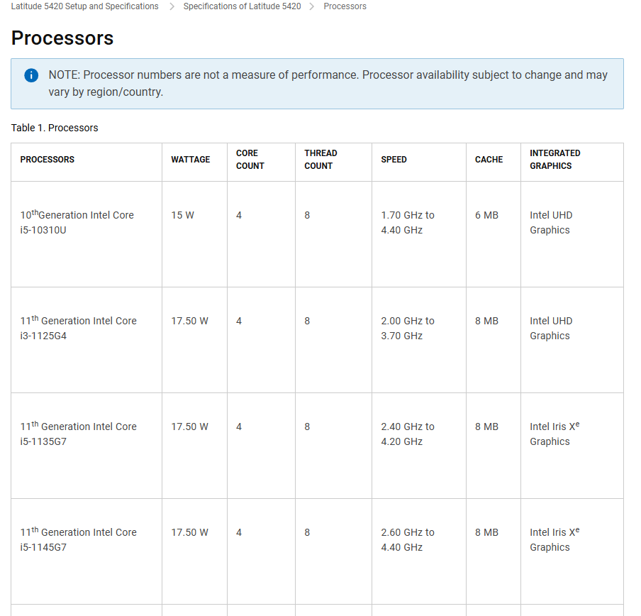Click the SPEED column header
Viewport: 641px width, 616px height.
[x=394, y=160]
